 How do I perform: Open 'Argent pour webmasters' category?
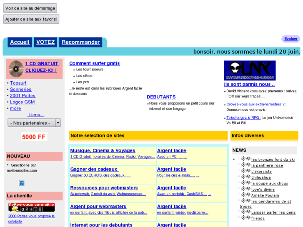click(98, 206)
